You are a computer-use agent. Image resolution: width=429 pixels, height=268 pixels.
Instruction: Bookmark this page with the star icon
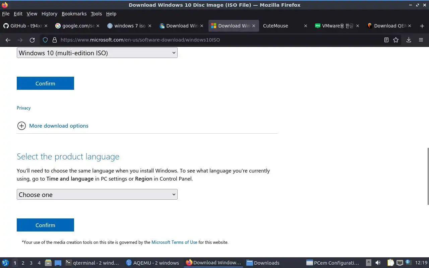point(396,40)
